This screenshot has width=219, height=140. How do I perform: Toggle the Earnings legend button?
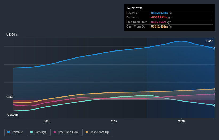pos(38,132)
